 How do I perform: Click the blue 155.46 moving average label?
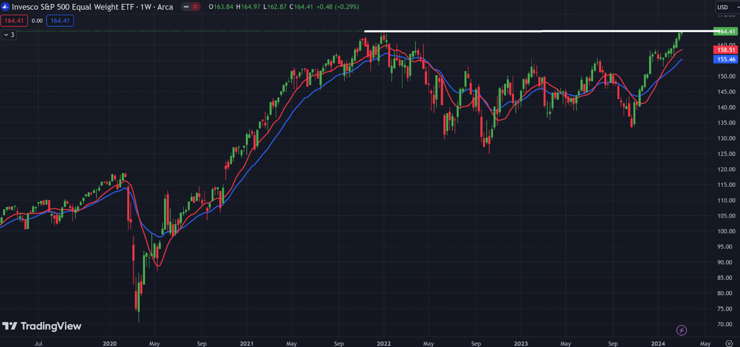click(726, 59)
